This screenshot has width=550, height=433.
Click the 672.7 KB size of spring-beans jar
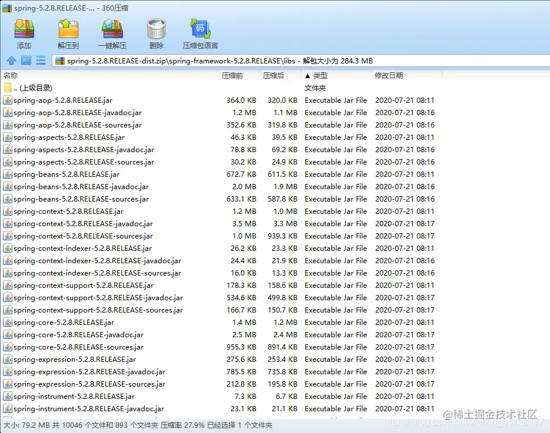(241, 174)
